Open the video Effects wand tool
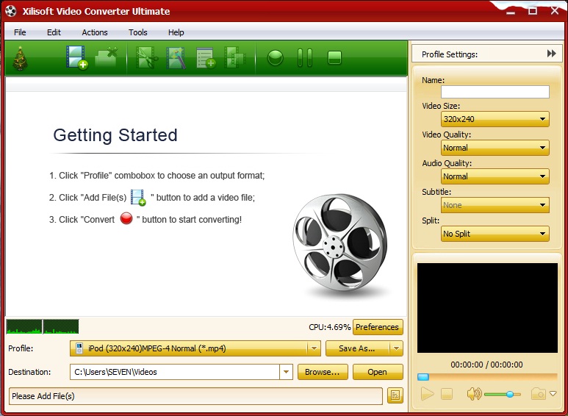 (176, 57)
